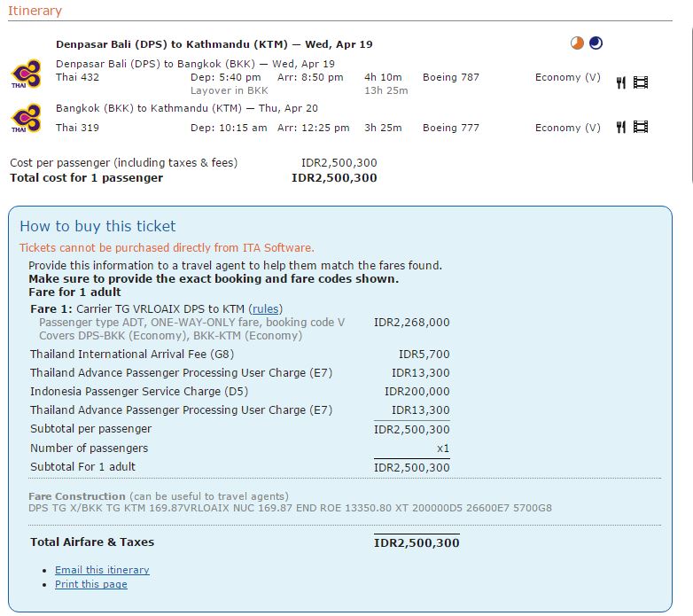Click Email this itinerary link

click(x=102, y=570)
